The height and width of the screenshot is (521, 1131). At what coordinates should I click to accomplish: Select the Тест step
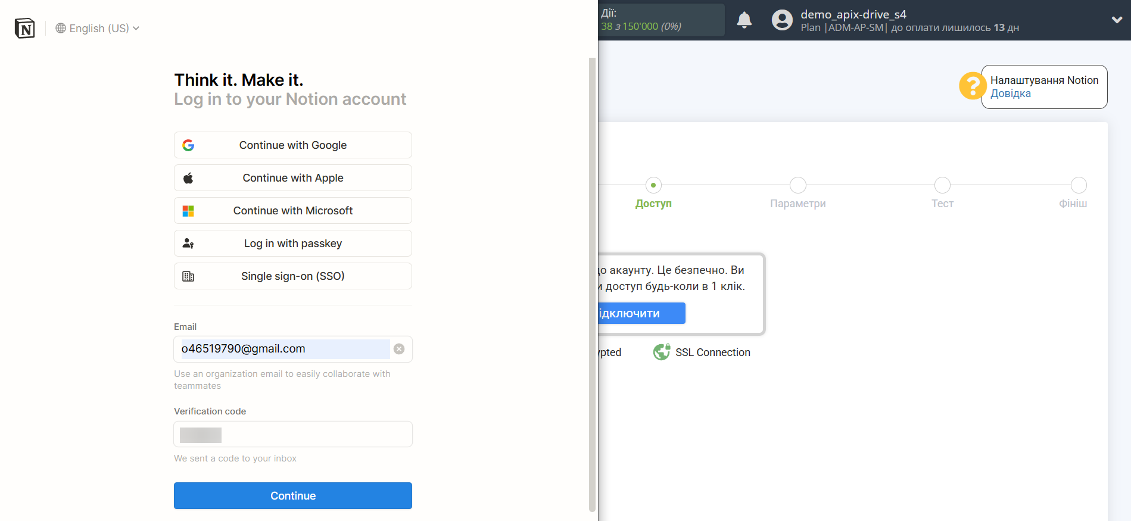942,204
